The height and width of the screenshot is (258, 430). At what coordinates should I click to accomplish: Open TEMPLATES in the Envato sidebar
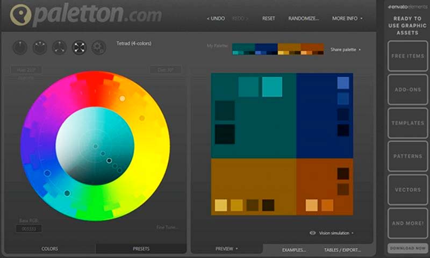pyautogui.click(x=408, y=123)
